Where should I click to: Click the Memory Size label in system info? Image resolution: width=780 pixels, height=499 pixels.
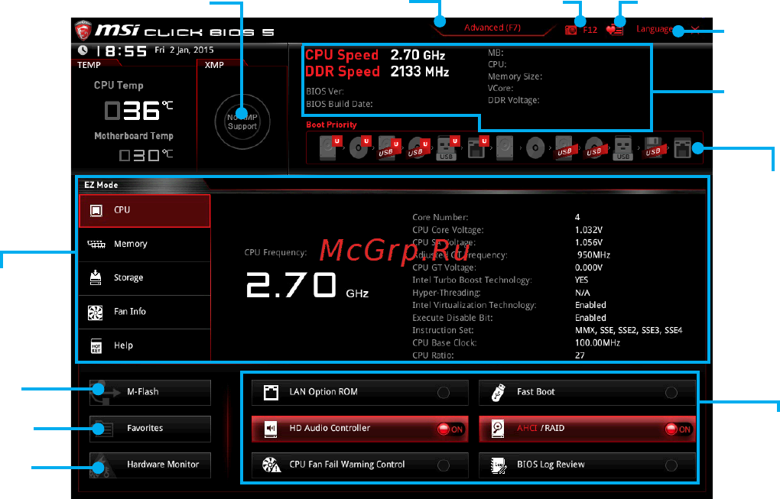point(515,76)
